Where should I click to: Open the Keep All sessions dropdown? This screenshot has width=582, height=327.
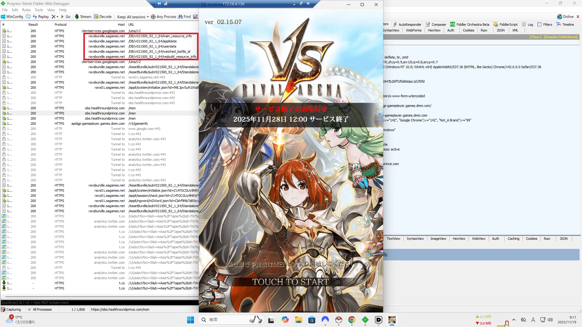[133, 17]
